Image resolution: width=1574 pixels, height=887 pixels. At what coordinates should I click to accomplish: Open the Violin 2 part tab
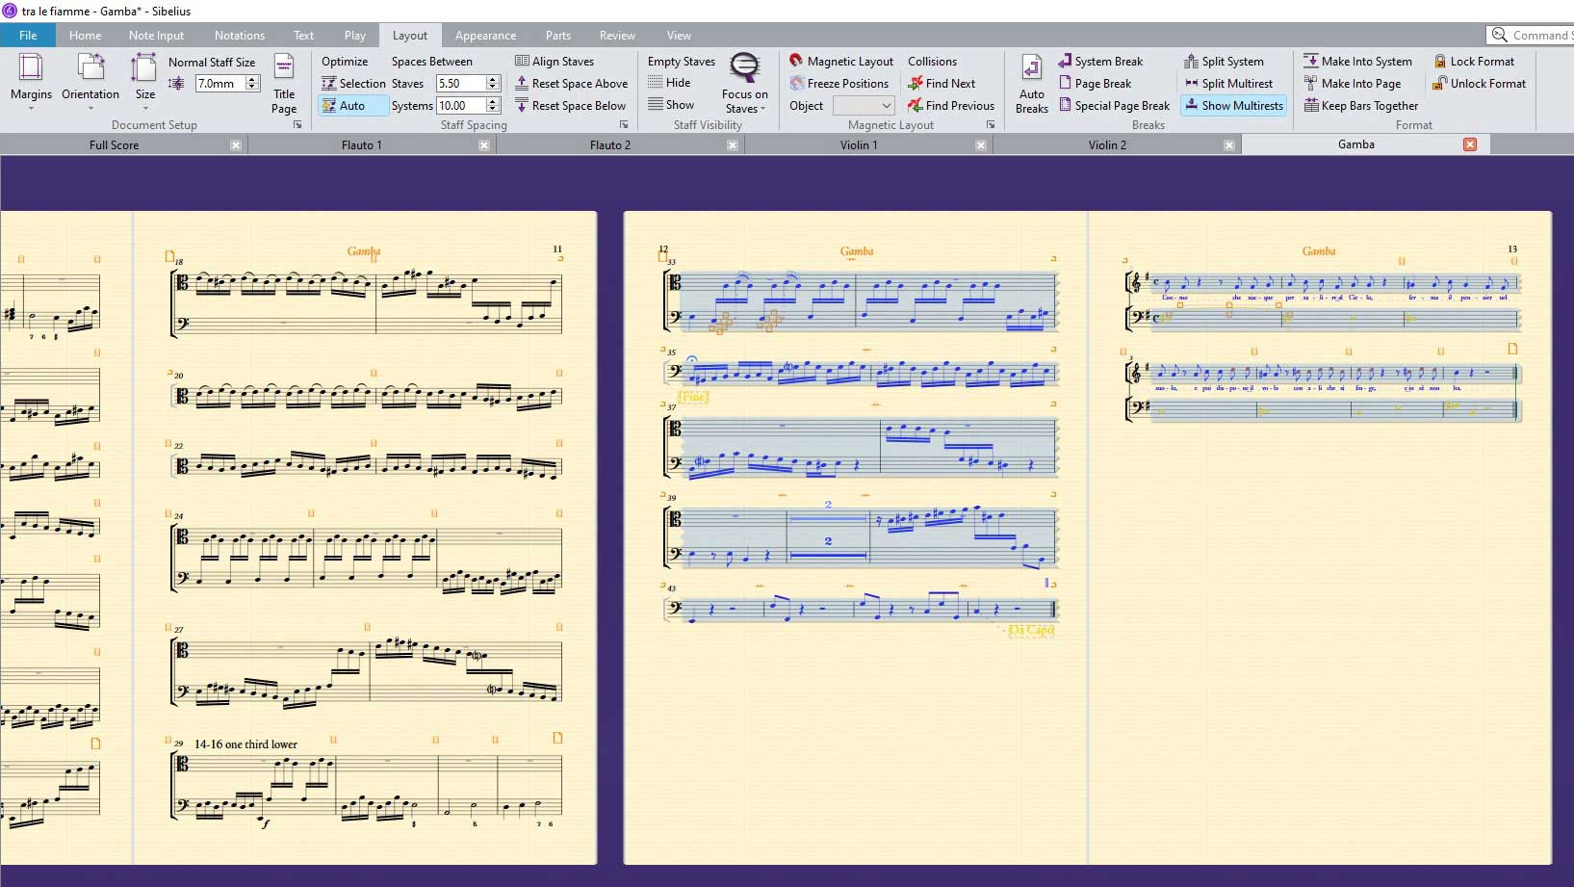[x=1107, y=145]
